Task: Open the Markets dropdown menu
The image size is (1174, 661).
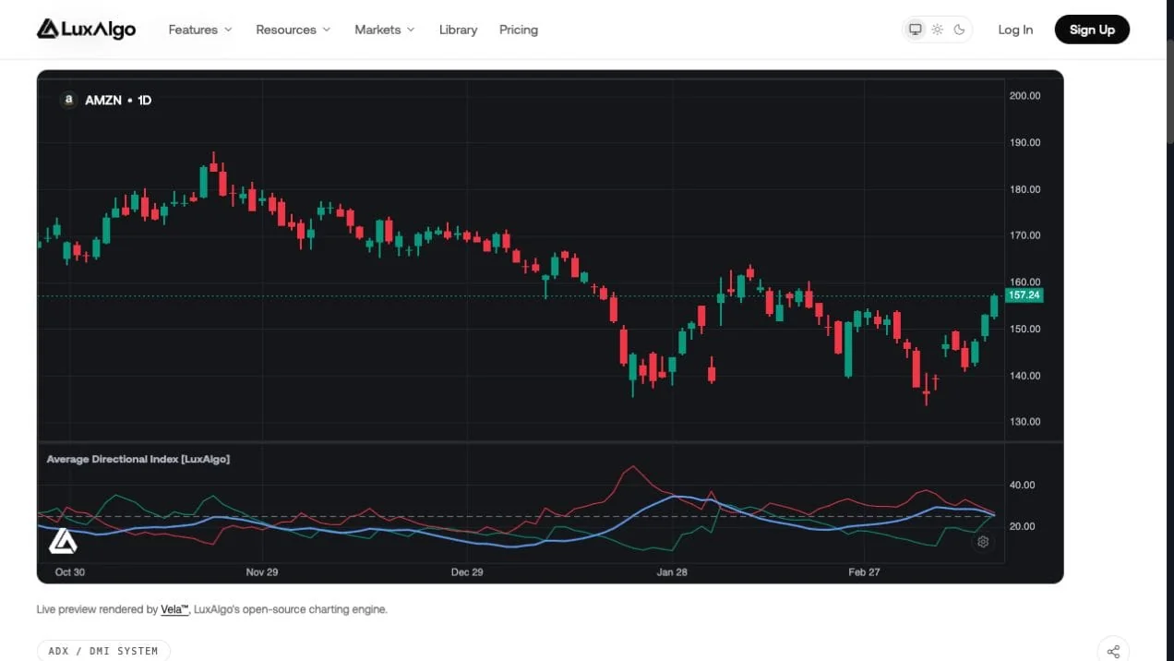Action: coord(385,30)
